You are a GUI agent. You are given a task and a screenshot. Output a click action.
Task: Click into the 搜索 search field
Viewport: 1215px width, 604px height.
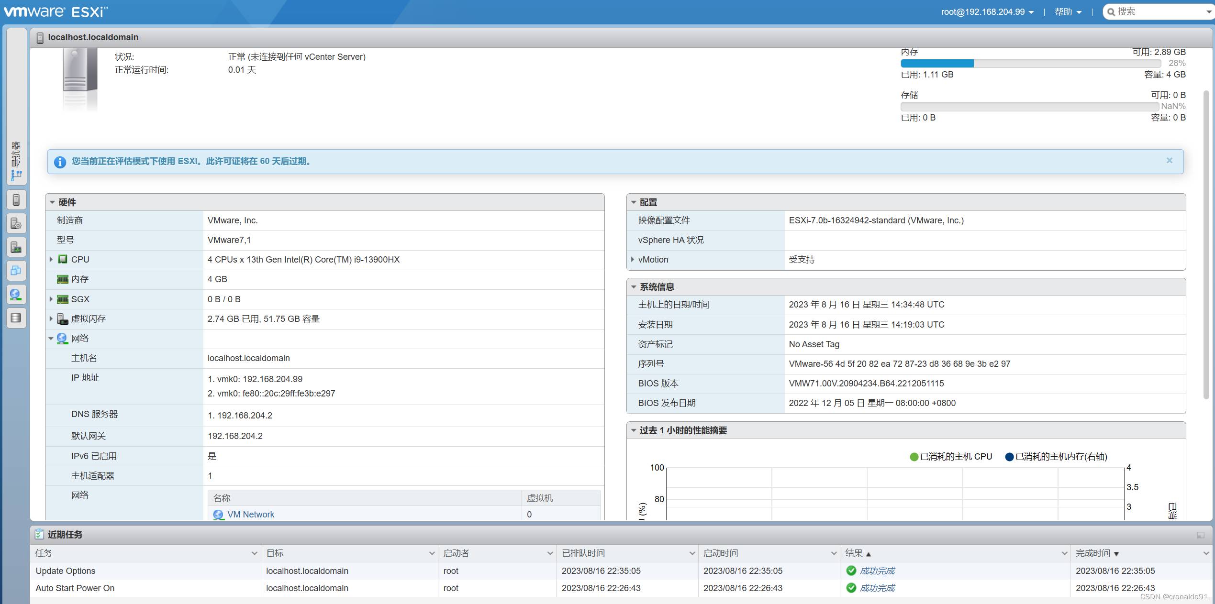(x=1158, y=12)
